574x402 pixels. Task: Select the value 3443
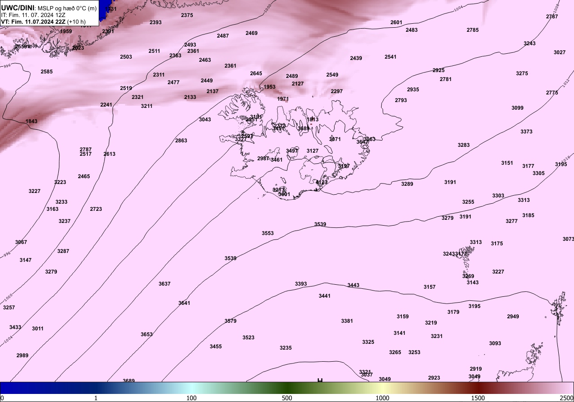coord(353,286)
